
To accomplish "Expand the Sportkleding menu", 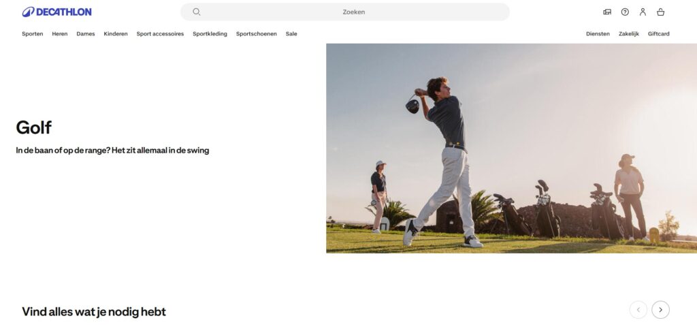I will [x=210, y=34].
